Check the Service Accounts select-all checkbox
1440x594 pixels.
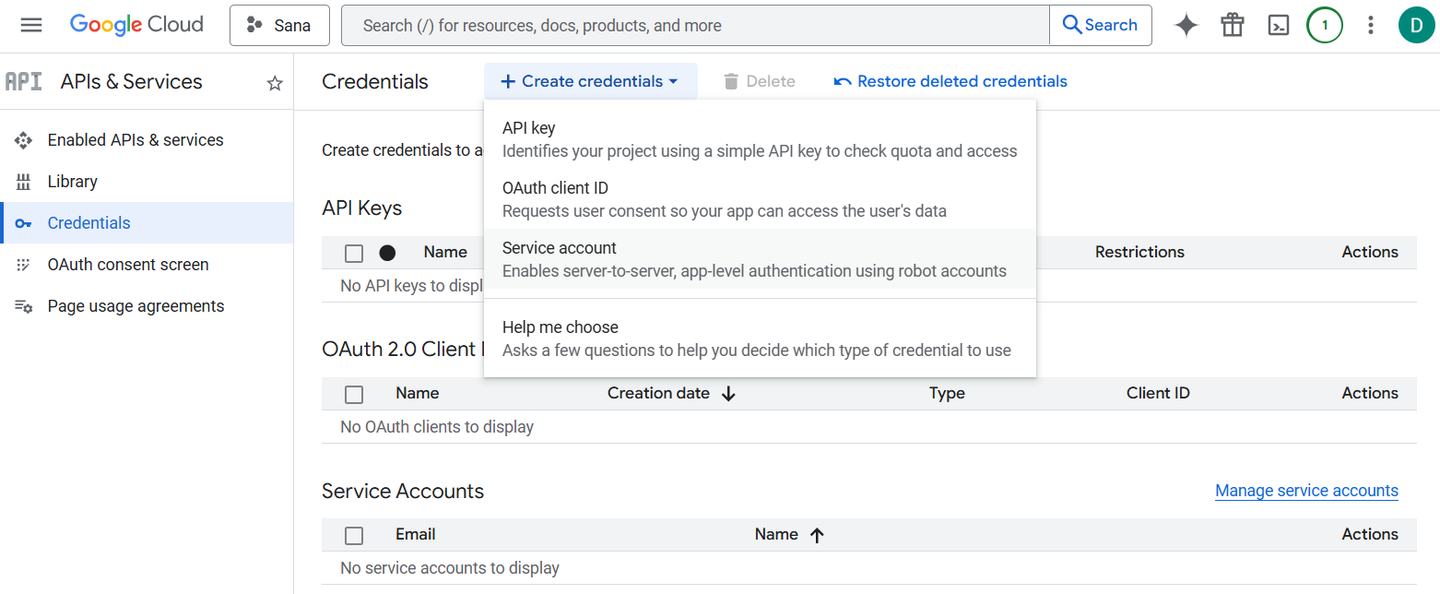[354, 535]
